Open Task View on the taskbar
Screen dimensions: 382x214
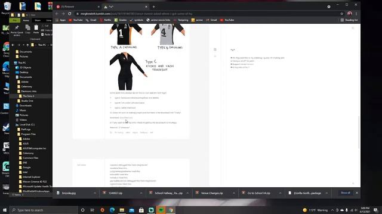(93, 210)
